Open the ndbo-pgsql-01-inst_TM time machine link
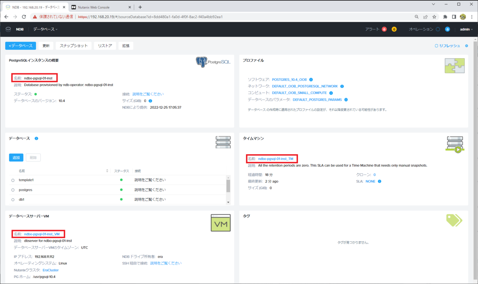This screenshot has width=478, height=284. pyautogui.click(x=276, y=159)
